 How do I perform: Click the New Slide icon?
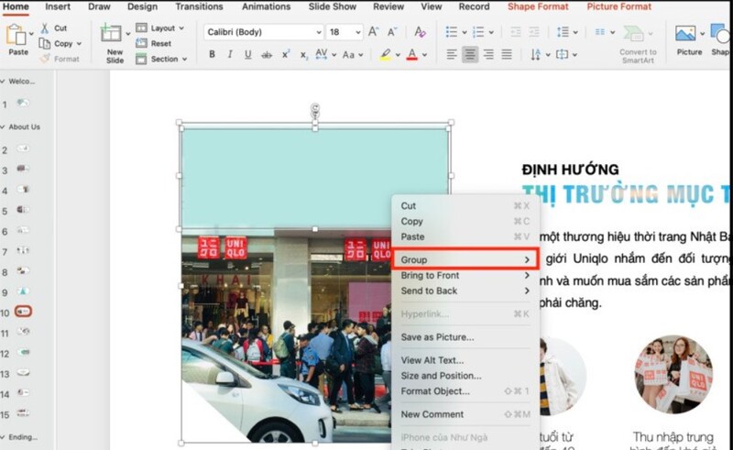coord(111,33)
